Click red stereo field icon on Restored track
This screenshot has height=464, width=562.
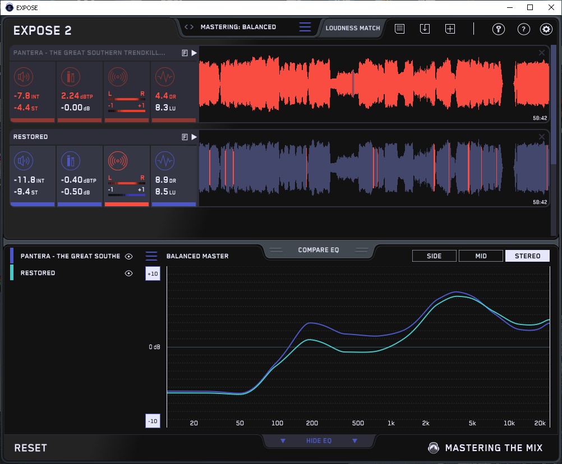pos(117,161)
